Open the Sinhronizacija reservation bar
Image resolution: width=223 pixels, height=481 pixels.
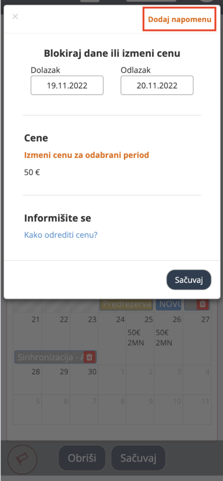[49, 357]
